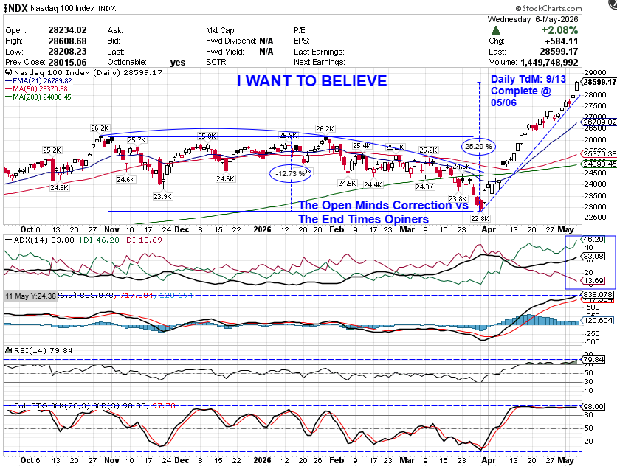Click the Prev Close value 28015.06
The image size is (617, 466).
click(x=67, y=62)
